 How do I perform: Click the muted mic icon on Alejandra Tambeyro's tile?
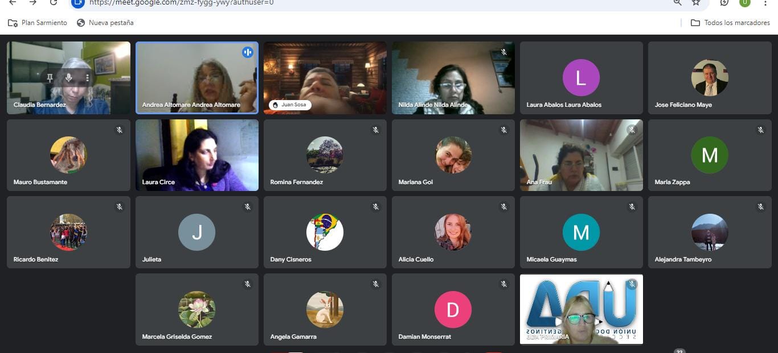click(x=760, y=207)
